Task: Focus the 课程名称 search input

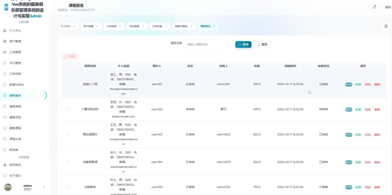Action: [207, 44]
